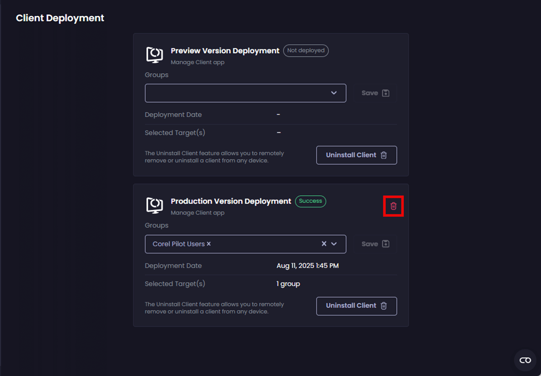Image resolution: width=541 pixels, height=376 pixels.
Task: Click the Client Deployment page heading
Action: coord(60,18)
